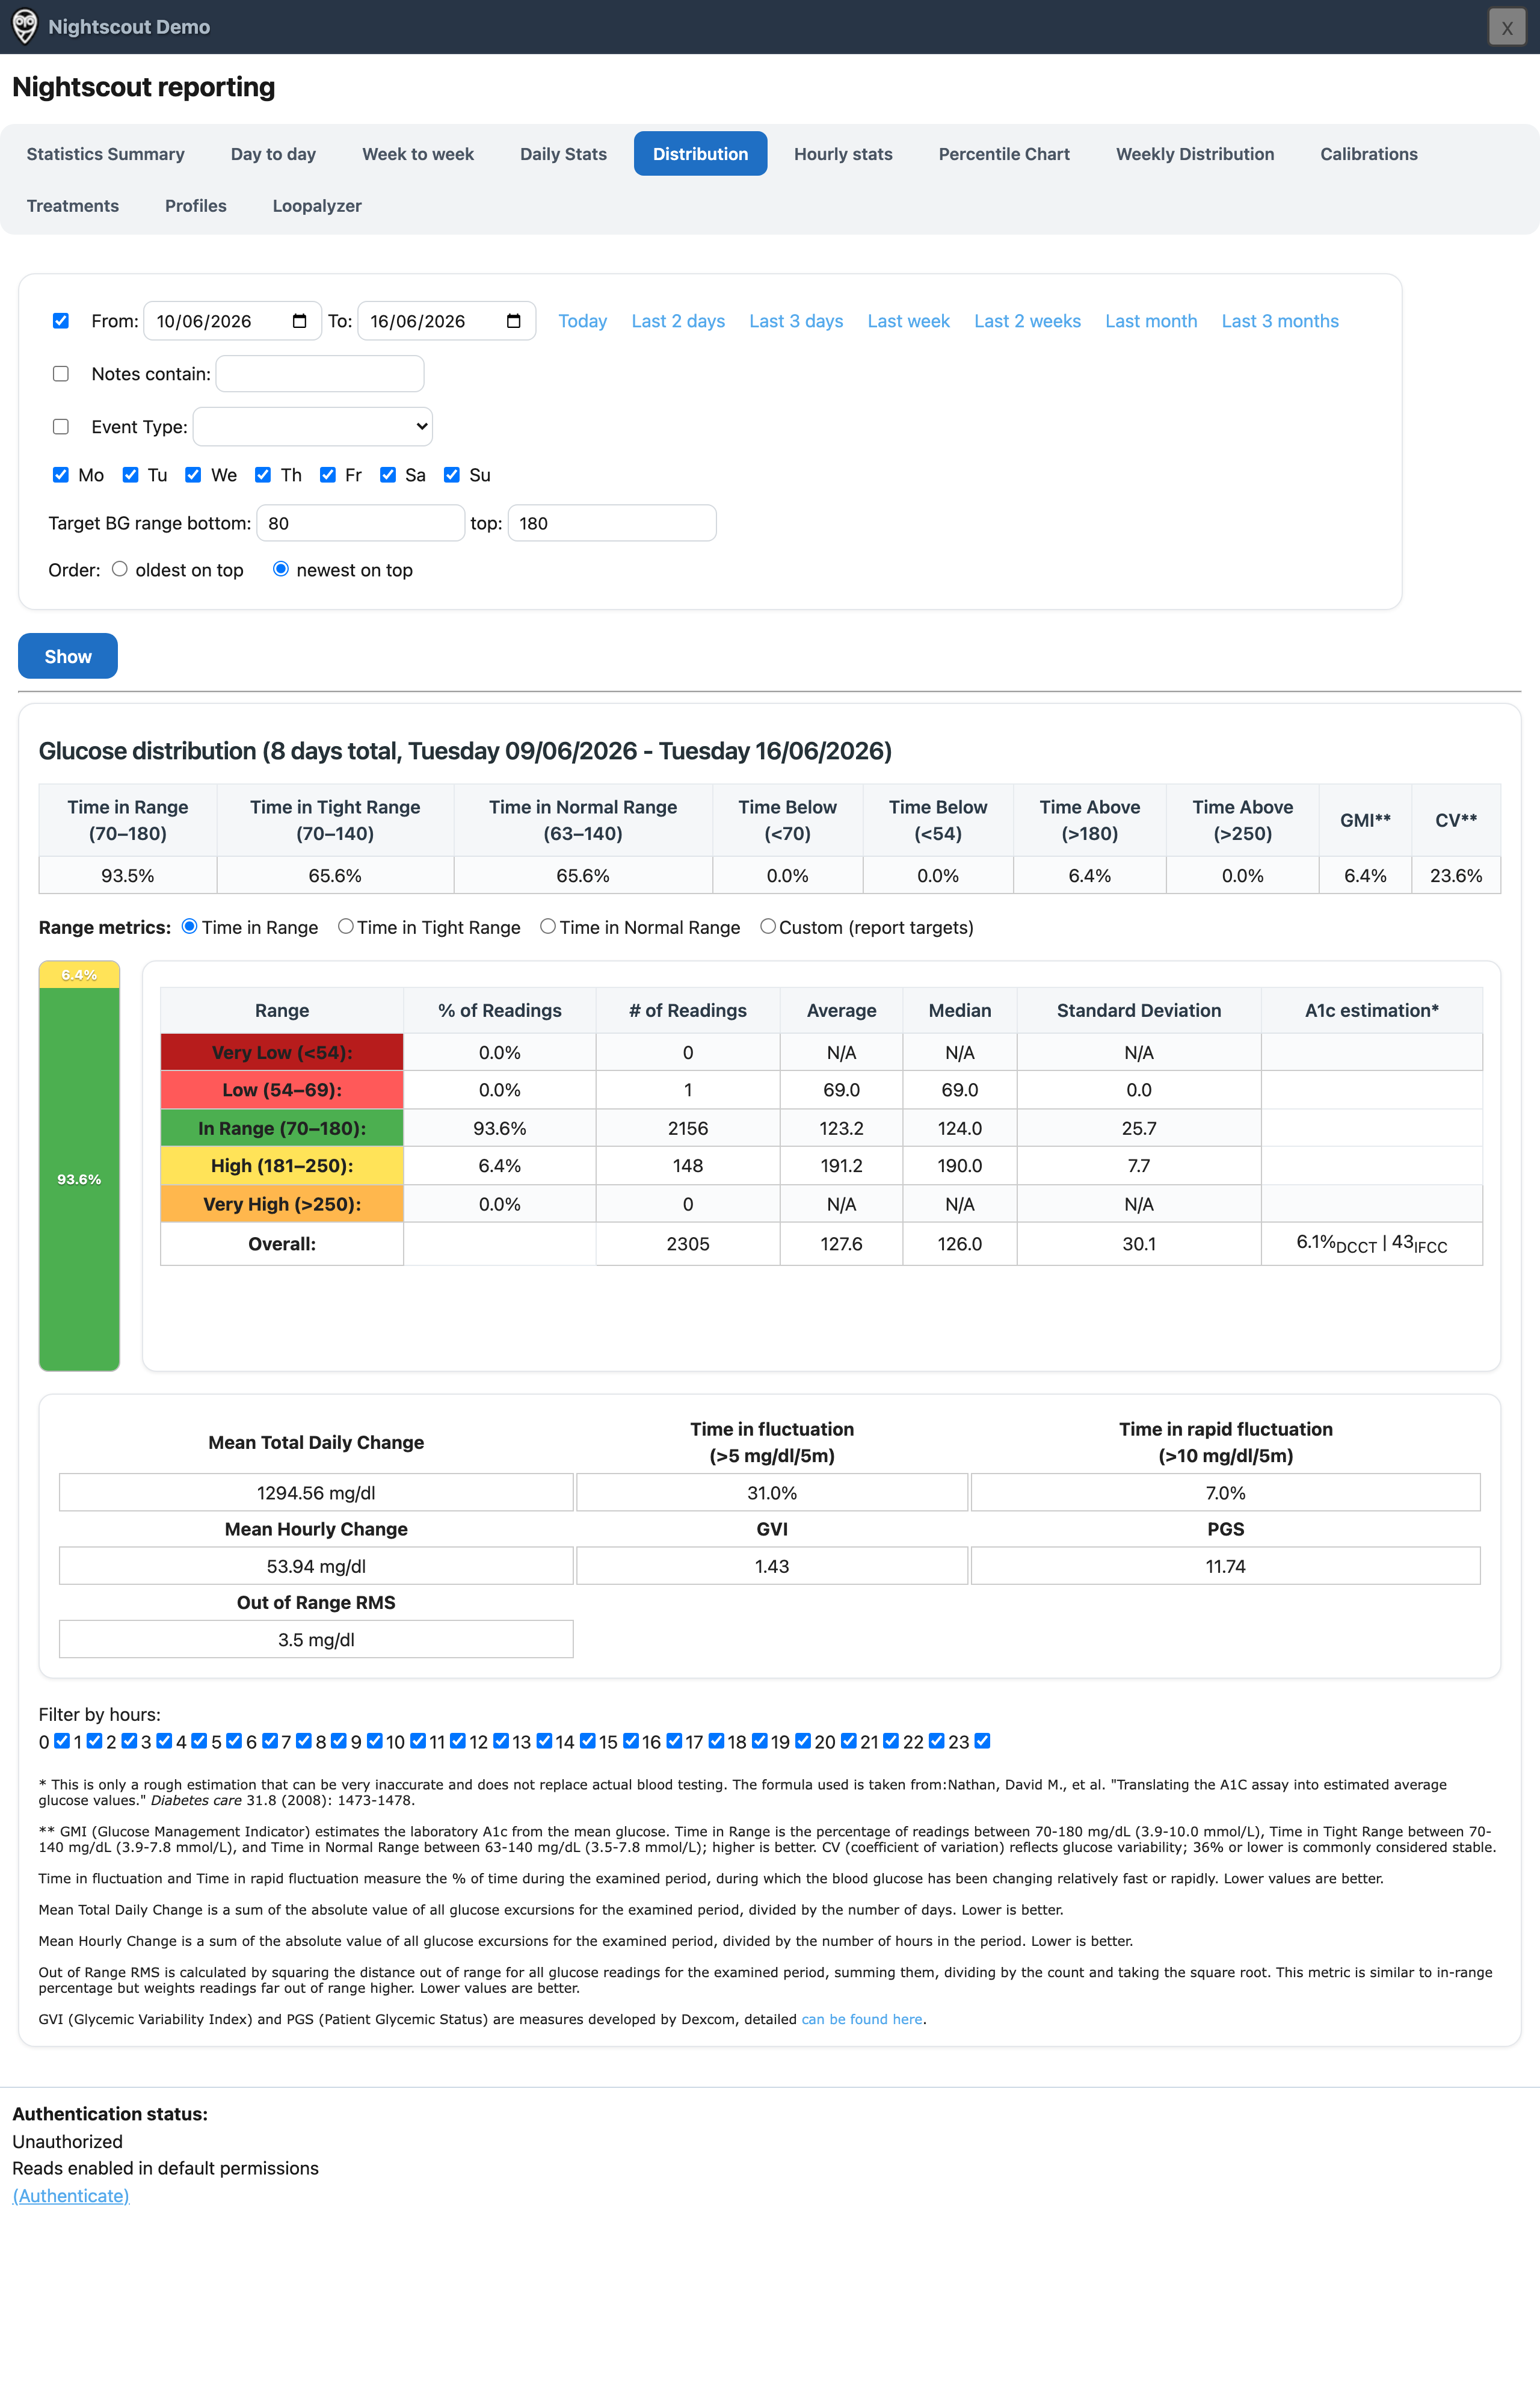
Task: Open the To date calendar picker icon
Action: click(x=513, y=321)
